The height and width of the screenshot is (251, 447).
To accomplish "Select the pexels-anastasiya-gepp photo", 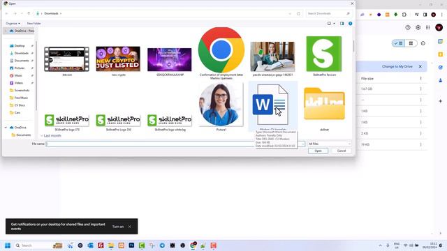I will click(x=272, y=56).
